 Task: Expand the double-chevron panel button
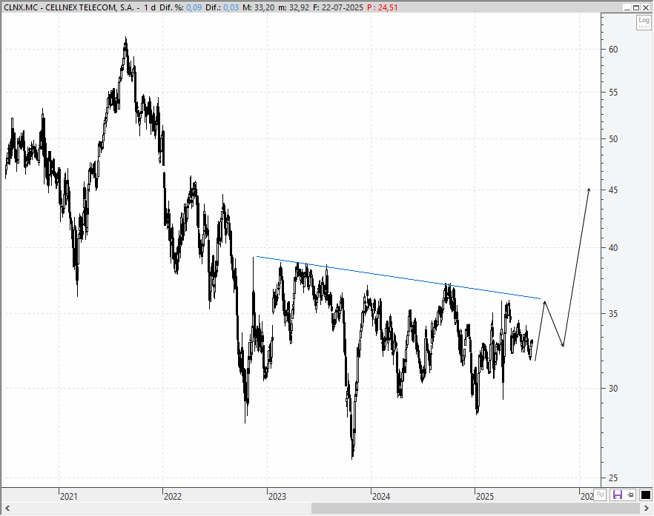[600, 495]
